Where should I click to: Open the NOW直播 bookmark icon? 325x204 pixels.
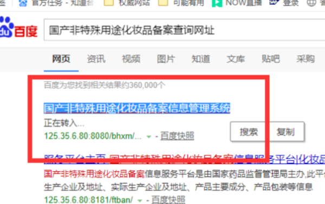[x=217, y=3]
